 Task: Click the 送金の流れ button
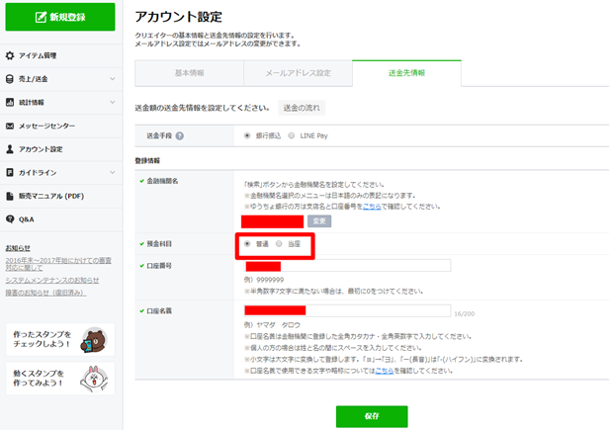click(x=302, y=108)
